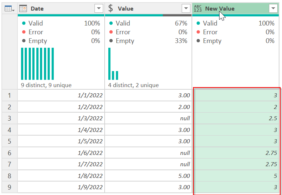Click the Value column quality bar
The height and width of the screenshot is (195, 282).
point(148,15)
